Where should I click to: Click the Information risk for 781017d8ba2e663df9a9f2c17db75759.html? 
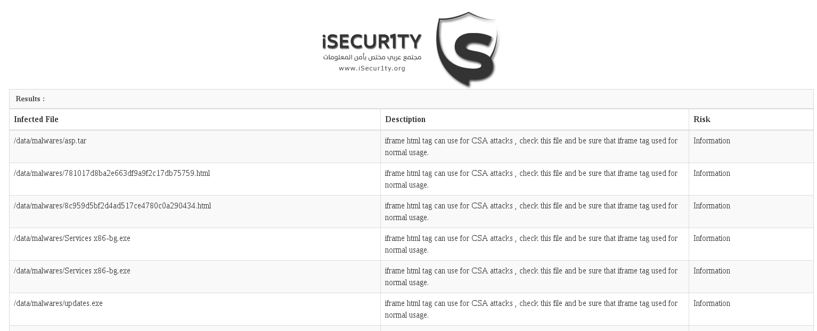point(712,173)
